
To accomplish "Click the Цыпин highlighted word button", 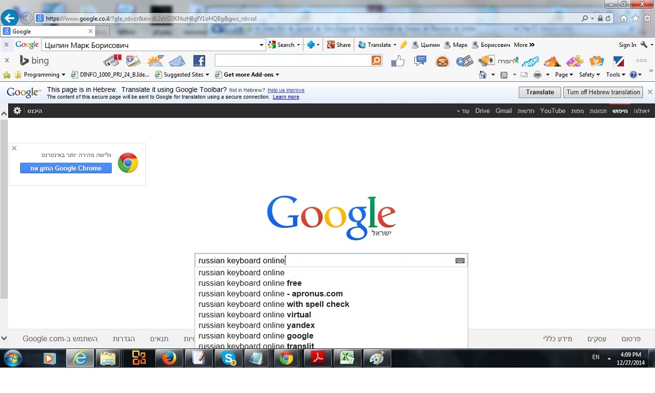I will tap(426, 45).
